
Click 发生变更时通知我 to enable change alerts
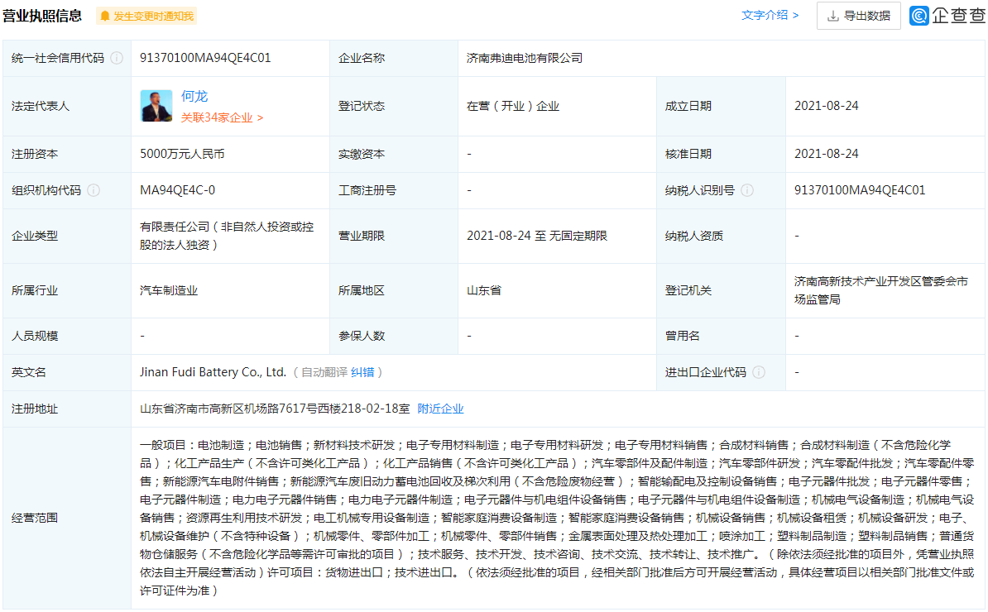click(152, 15)
